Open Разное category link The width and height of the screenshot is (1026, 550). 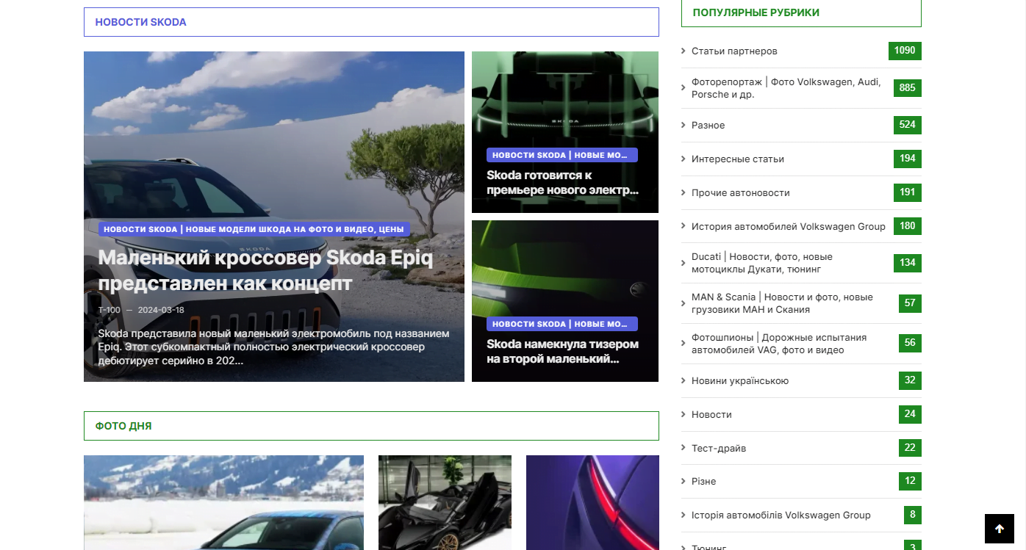tap(708, 126)
